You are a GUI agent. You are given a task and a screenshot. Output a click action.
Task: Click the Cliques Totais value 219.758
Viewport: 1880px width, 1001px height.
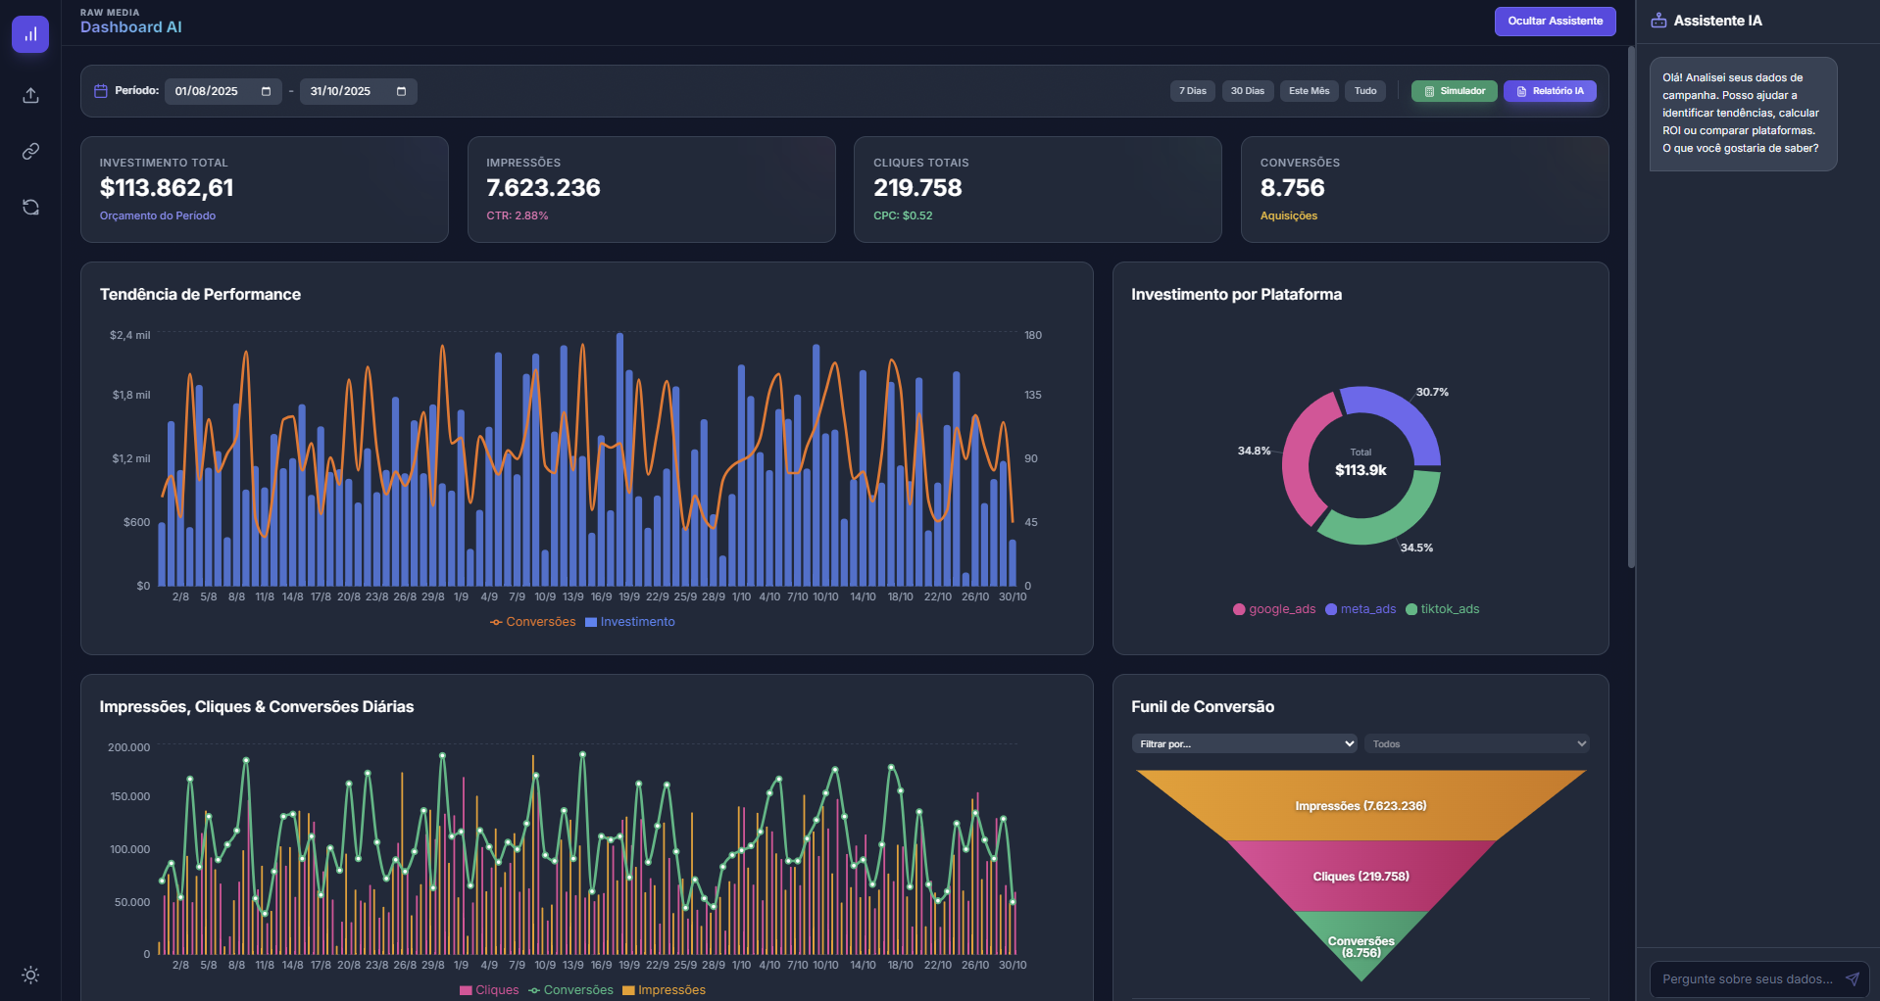coord(917,188)
